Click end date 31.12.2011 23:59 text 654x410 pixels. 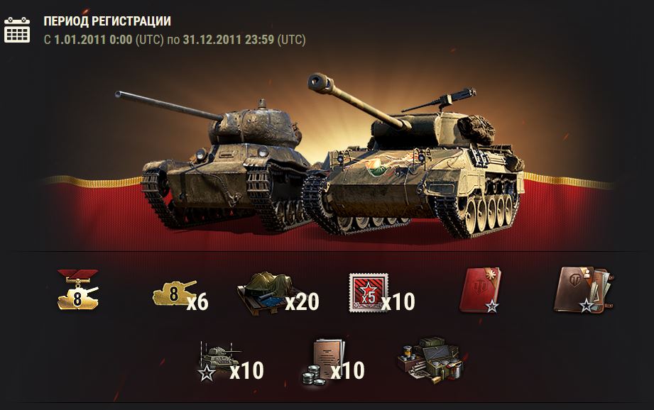point(229,40)
